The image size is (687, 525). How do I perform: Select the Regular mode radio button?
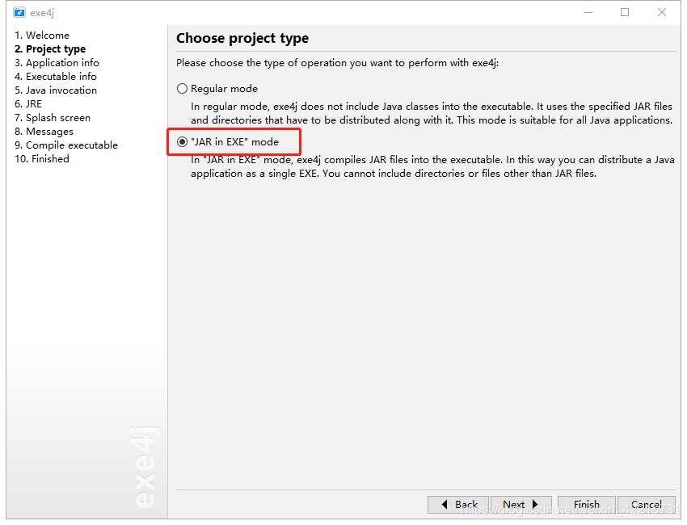tap(182, 89)
